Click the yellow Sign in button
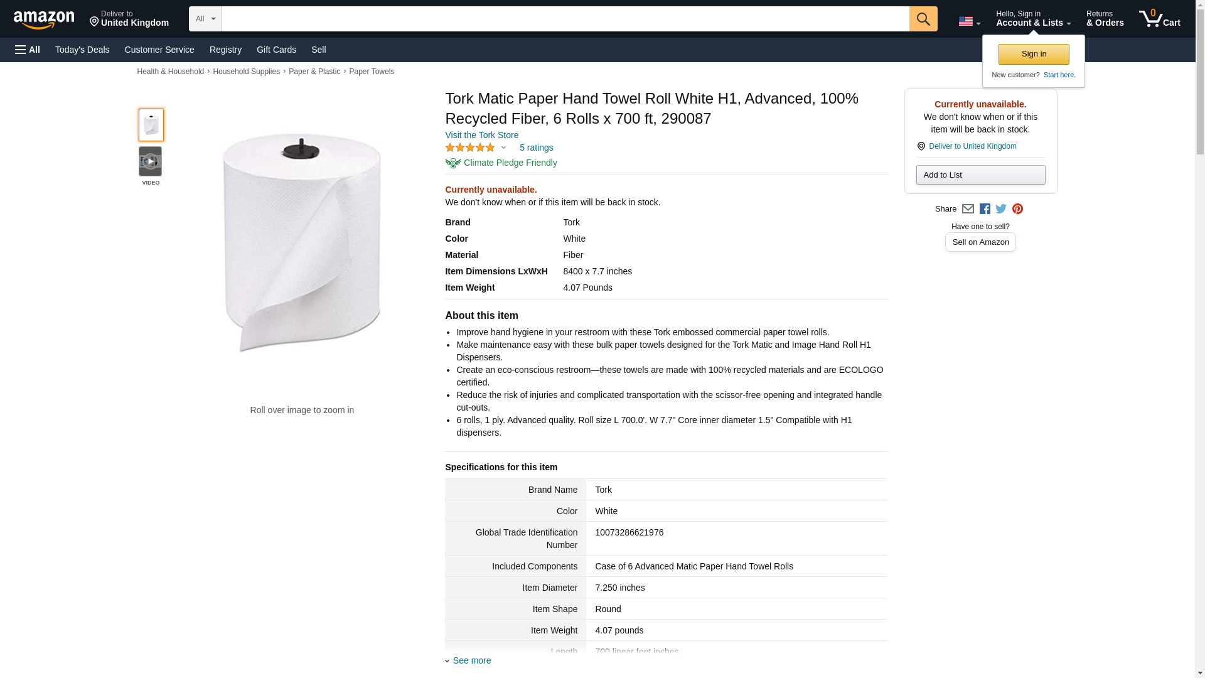 1034,54
